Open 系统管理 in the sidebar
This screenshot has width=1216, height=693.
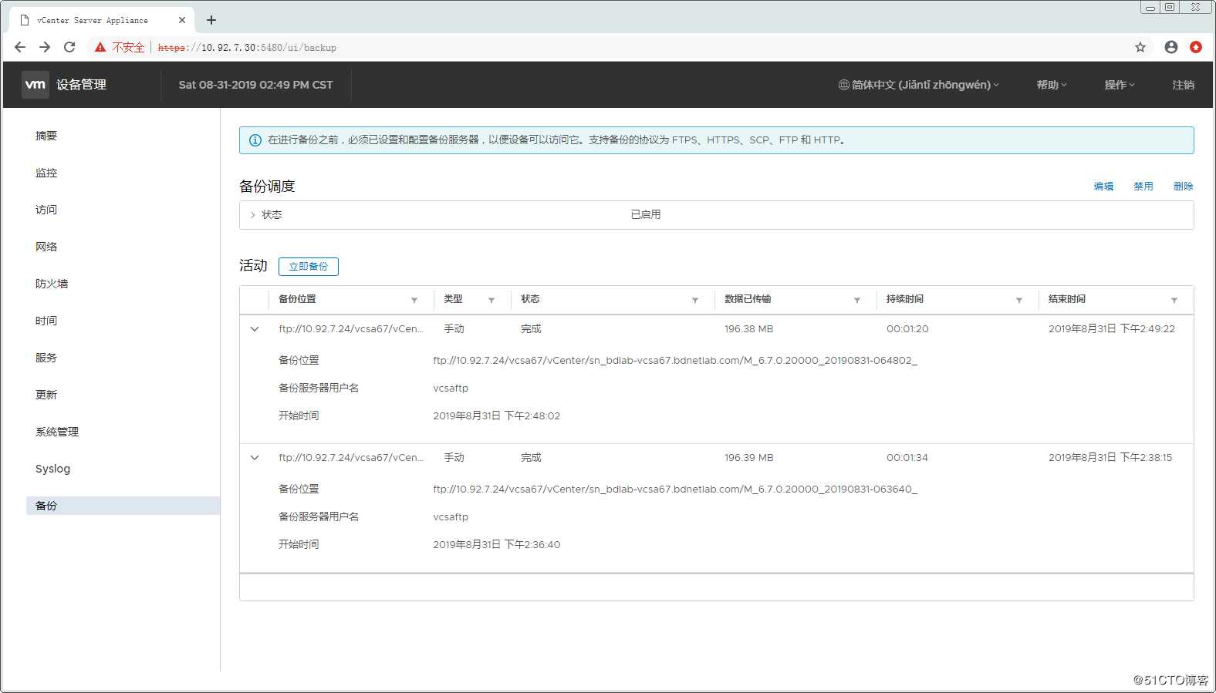(57, 432)
